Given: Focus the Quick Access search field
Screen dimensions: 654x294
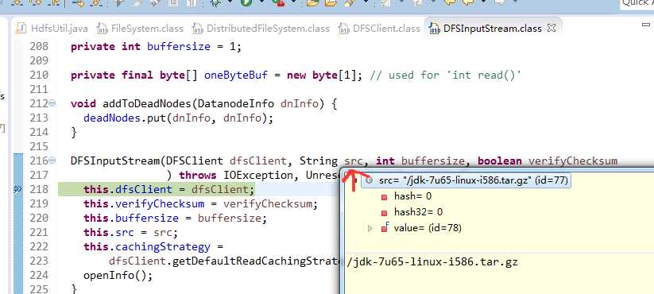Looking at the screenshot, I should 637,3.
